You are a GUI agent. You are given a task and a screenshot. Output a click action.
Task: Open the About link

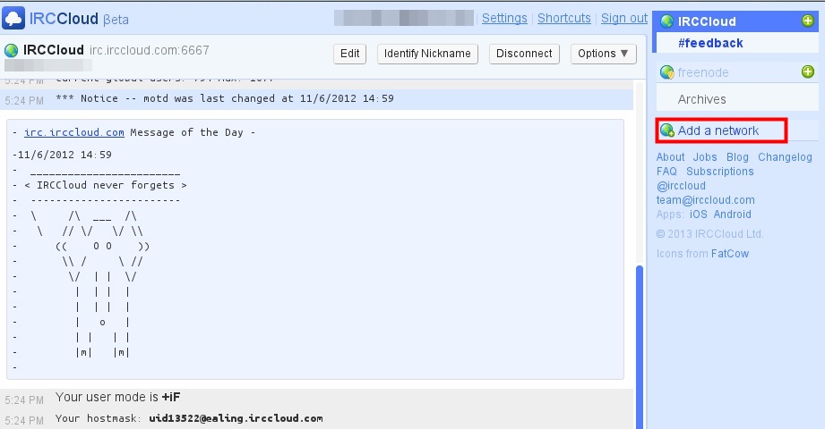(x=670, y=157)
